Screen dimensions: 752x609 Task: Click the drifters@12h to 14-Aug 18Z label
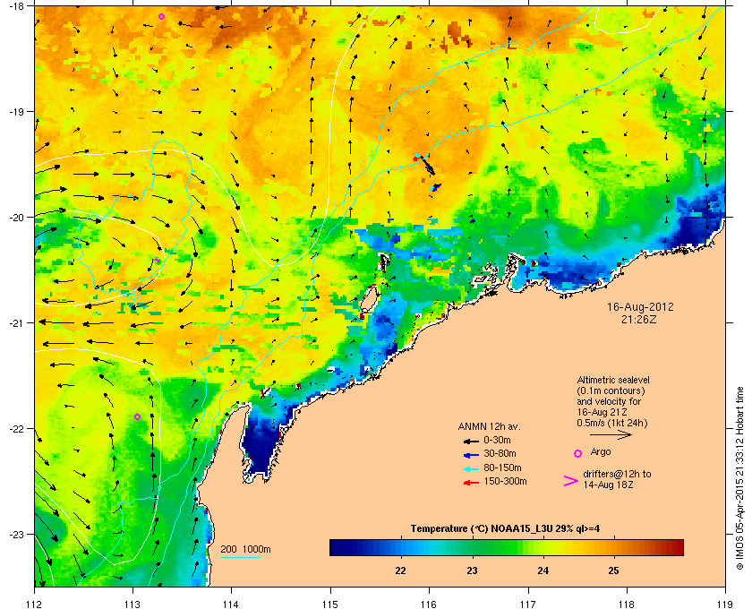point(617,479)
